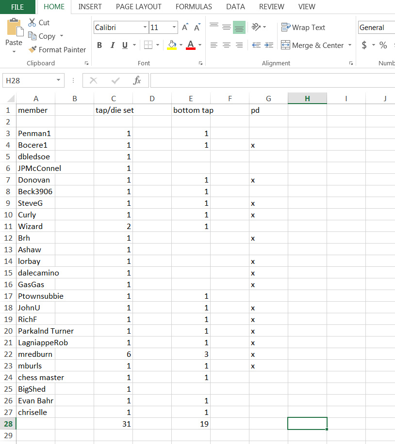395x444 pixels.
Task: Apply the yellow fill color
Action: click(x=172, y=45)
